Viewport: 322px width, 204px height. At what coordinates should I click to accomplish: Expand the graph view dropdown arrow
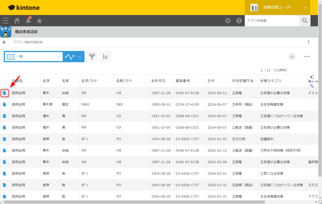(80, 57)
